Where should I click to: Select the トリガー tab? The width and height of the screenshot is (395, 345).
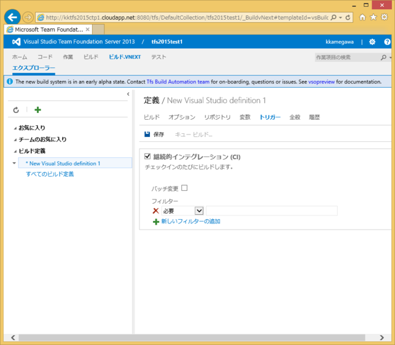[270, 117]
